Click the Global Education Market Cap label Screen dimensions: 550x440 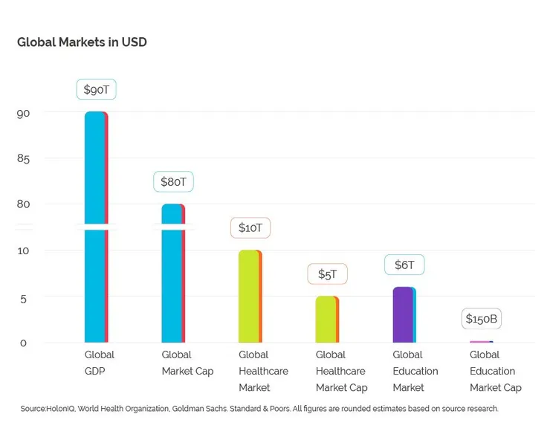tap(495, 371)
